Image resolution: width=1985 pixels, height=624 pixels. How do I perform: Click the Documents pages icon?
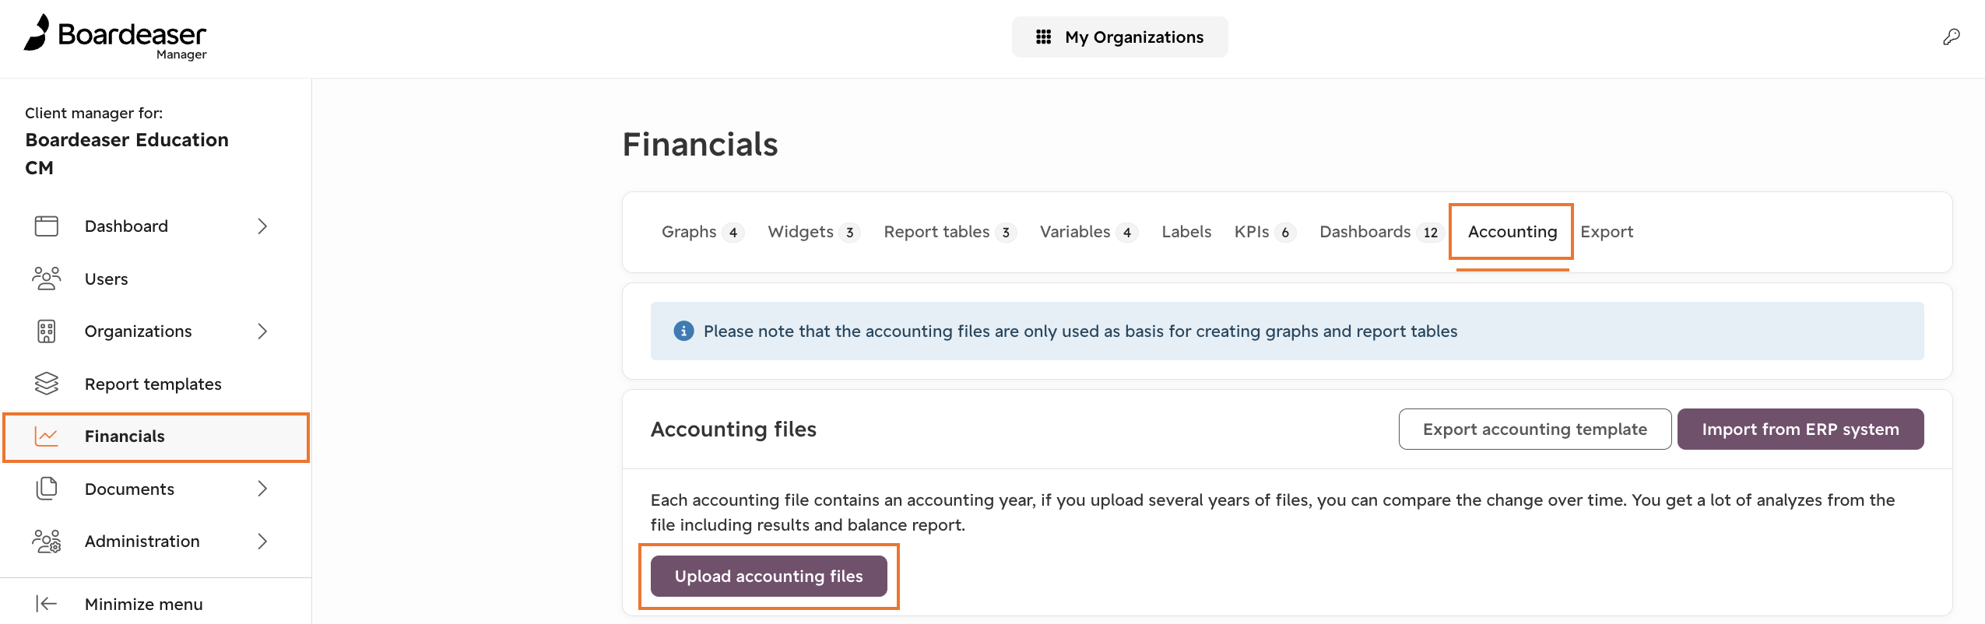(47, 489)
